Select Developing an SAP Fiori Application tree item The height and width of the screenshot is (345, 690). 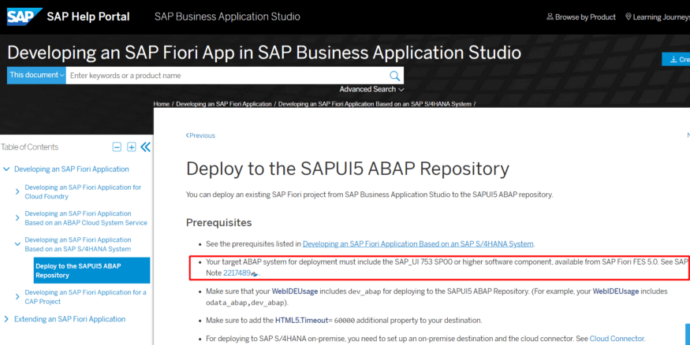pyautogui.click(x=71, y=169)
